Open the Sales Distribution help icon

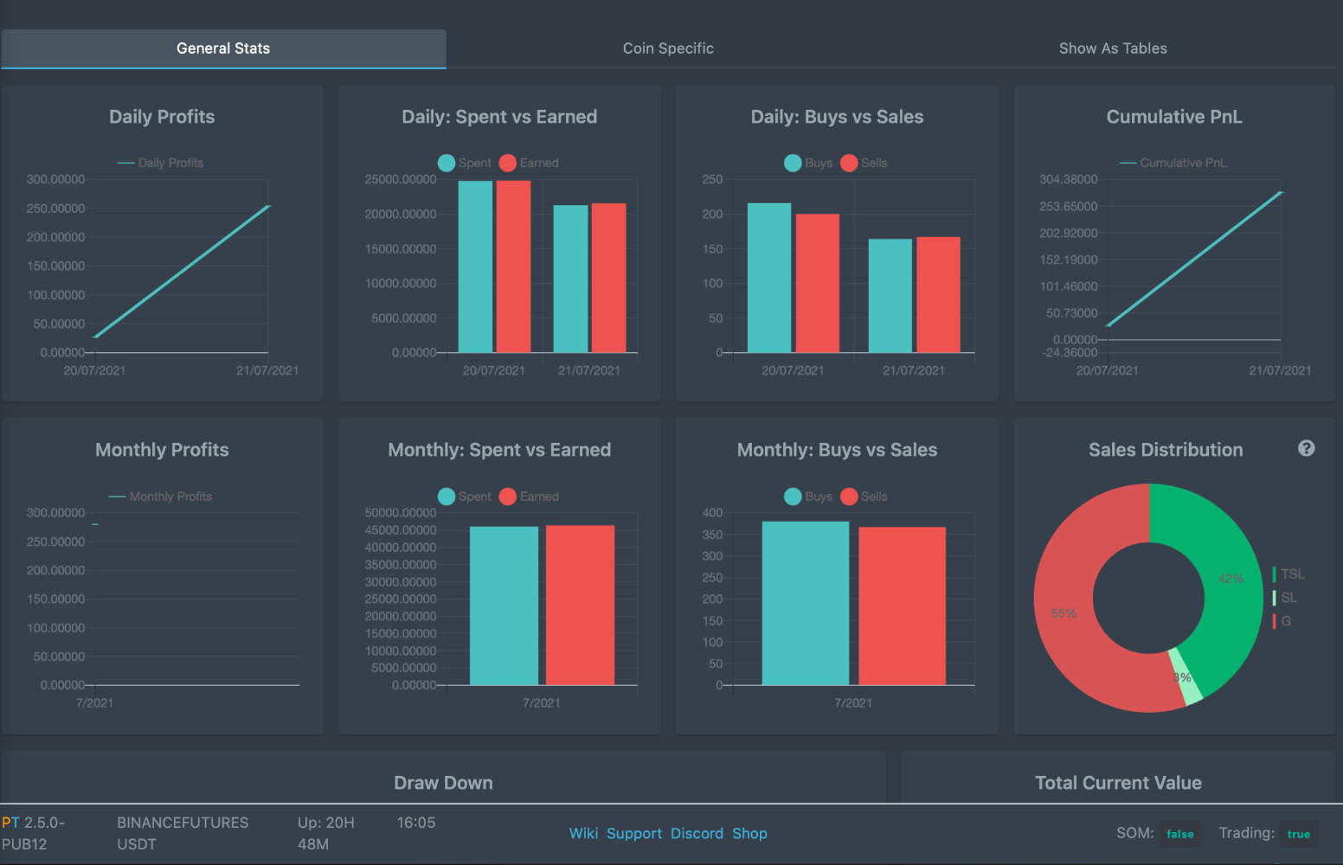[x=1307, y=448]
